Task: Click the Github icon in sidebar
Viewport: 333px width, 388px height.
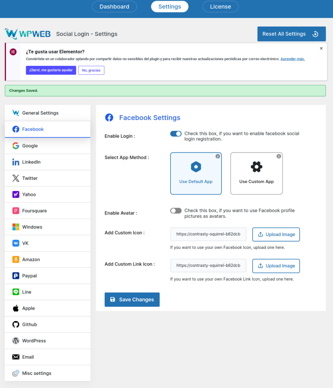Action: point(16,324)
